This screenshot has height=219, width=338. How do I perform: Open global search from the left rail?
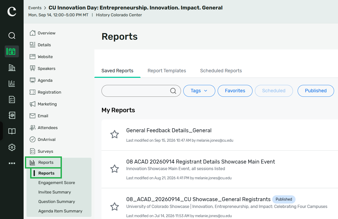click(x=12, y=35)
